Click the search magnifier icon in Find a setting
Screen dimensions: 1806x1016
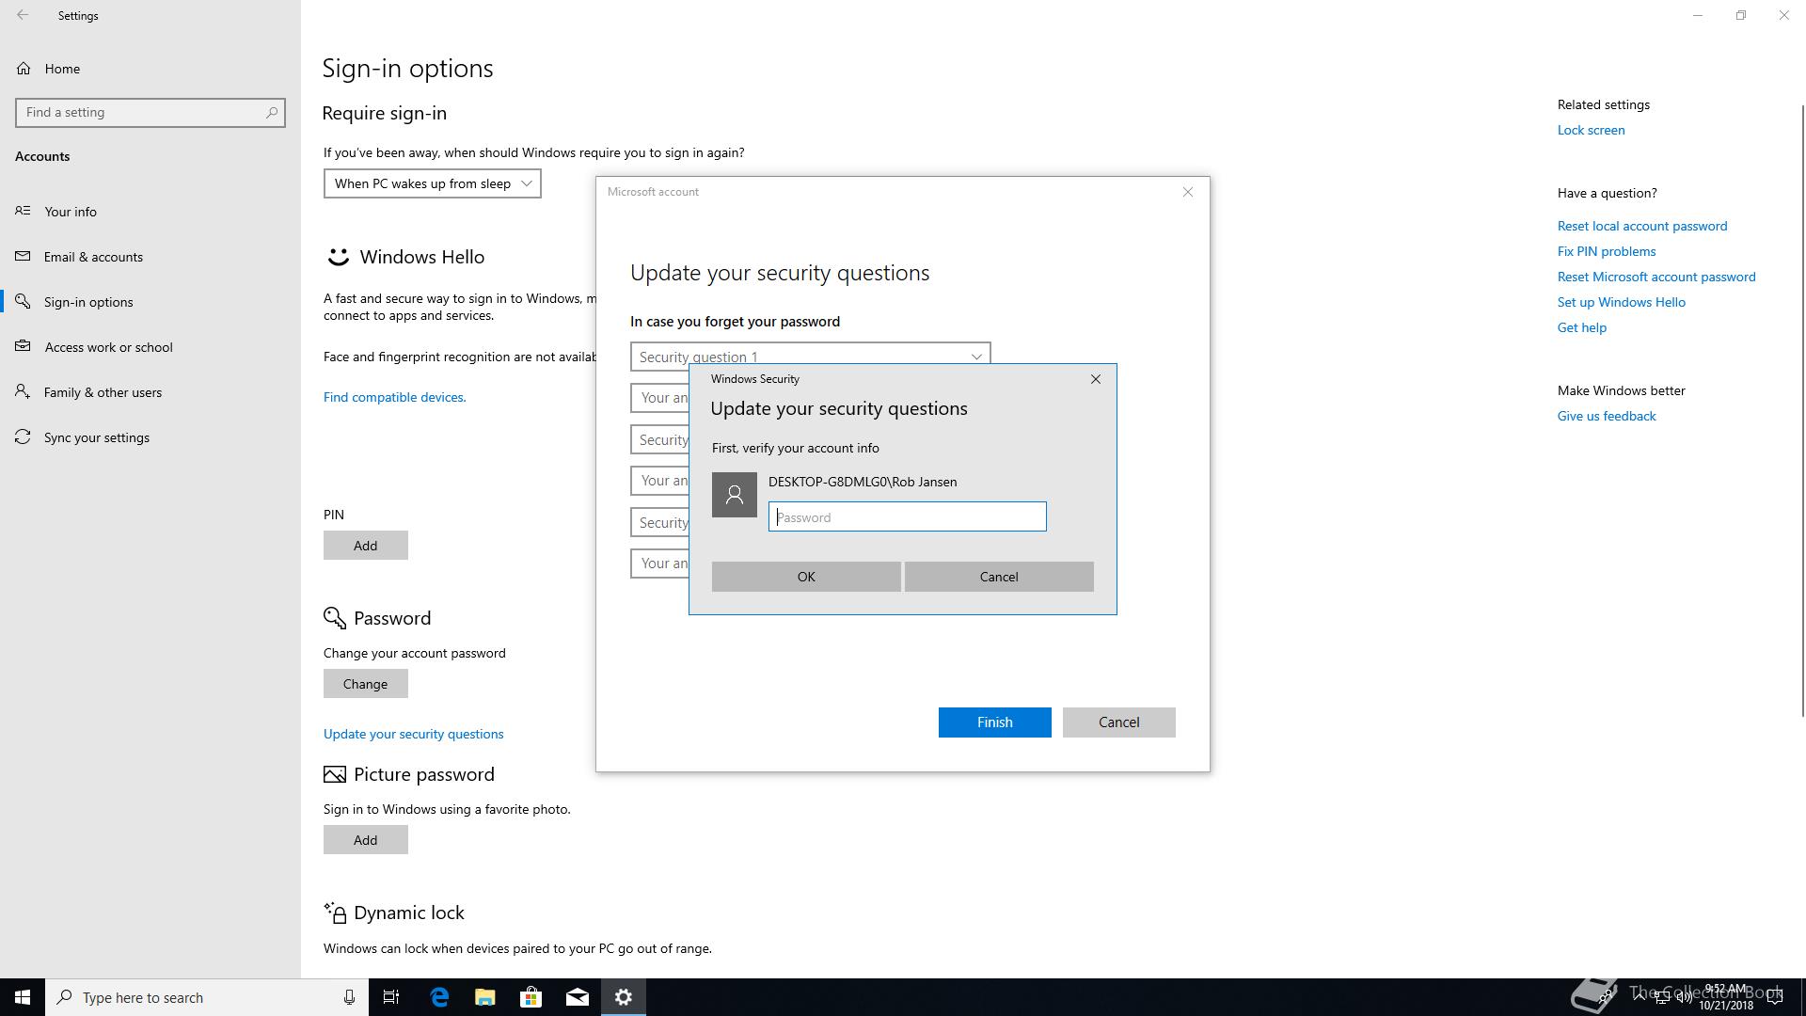272,112
